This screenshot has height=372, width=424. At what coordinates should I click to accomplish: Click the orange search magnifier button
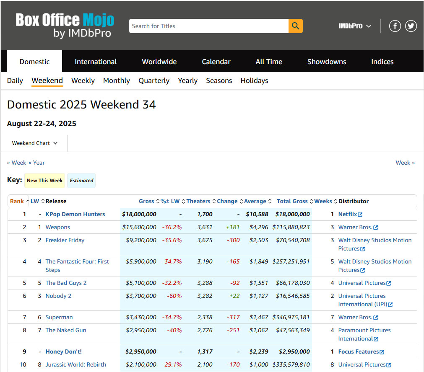pos(295,26)
